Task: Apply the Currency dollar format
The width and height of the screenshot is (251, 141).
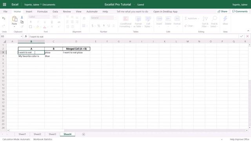Action: point(93,25)
